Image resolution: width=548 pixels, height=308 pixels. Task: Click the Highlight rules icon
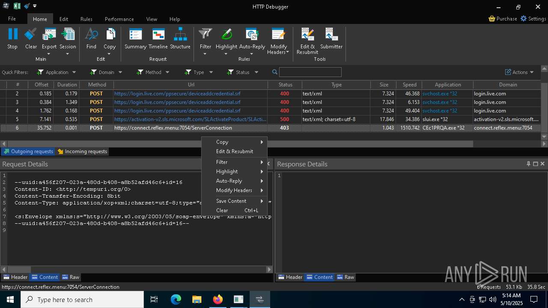[x=226, y=35]
